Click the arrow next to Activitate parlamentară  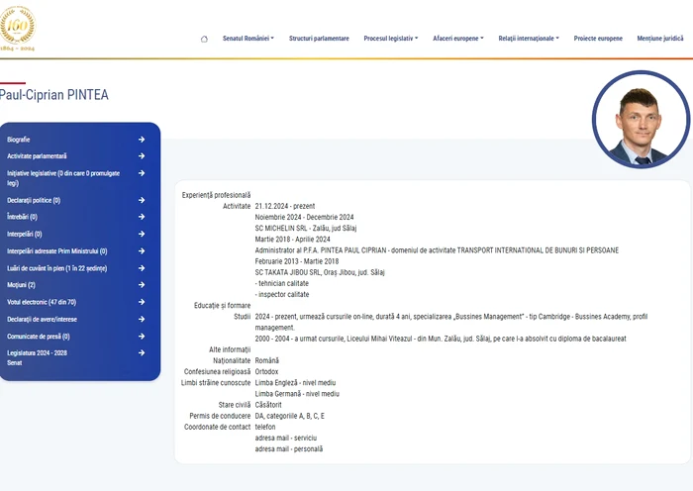coord(142,156)
